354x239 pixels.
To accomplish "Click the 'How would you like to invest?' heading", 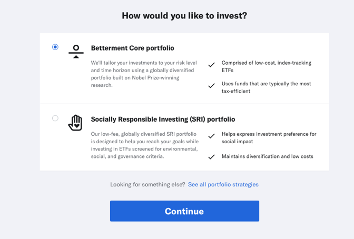I will [184, 16].
